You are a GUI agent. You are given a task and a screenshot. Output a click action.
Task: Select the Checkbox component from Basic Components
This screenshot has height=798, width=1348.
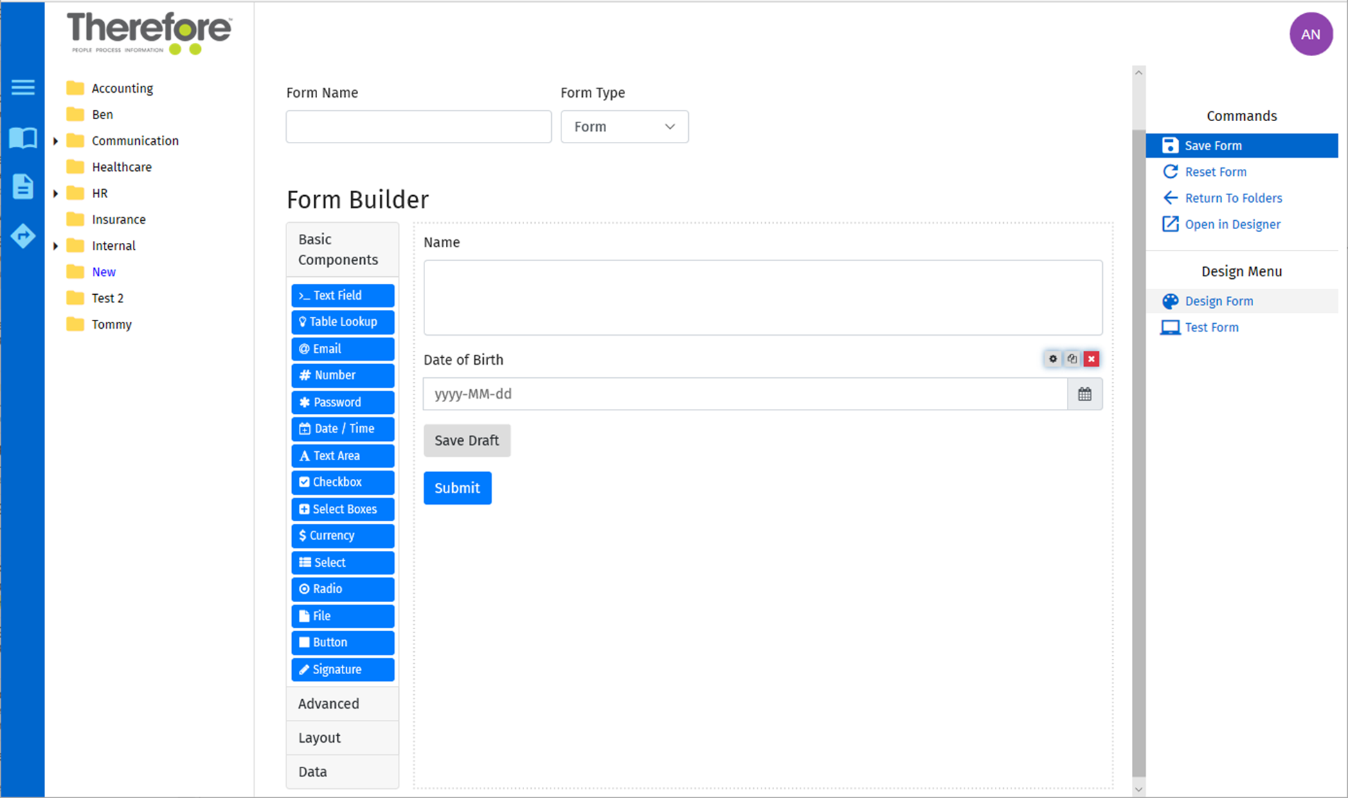click(x=342, y=482)
